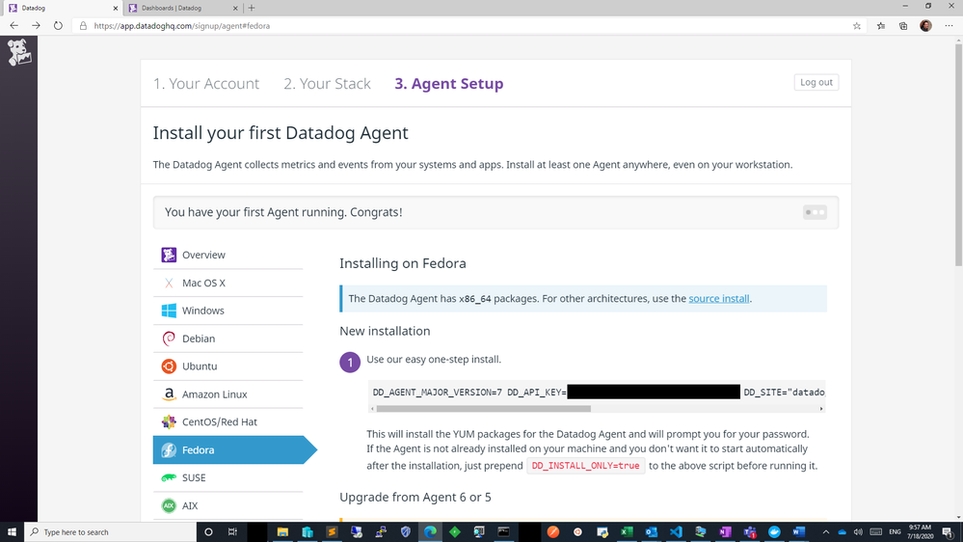Open Visual Studio Code from taskbar
963x542 pixels.
click(x=676, y=532)
